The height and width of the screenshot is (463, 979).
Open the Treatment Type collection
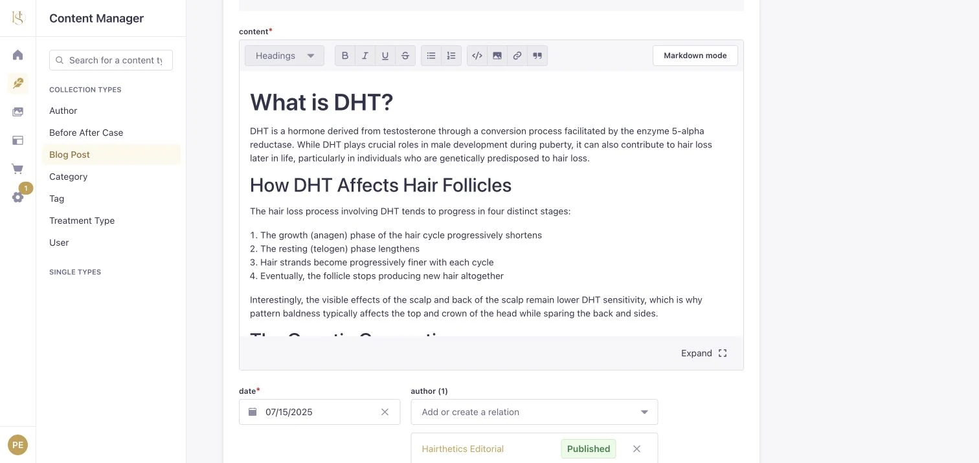pos(82,221)
